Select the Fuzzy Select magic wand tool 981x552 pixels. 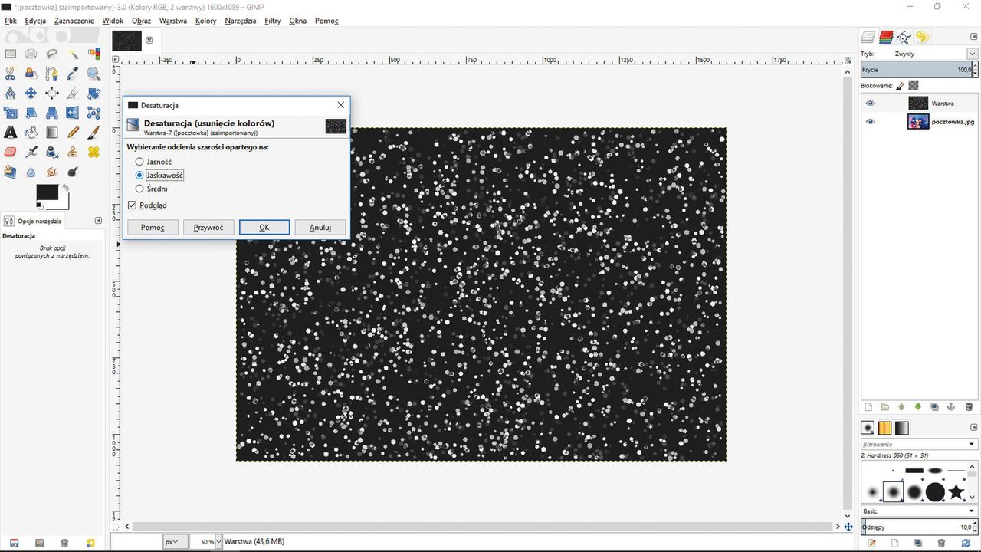[73, 54]
